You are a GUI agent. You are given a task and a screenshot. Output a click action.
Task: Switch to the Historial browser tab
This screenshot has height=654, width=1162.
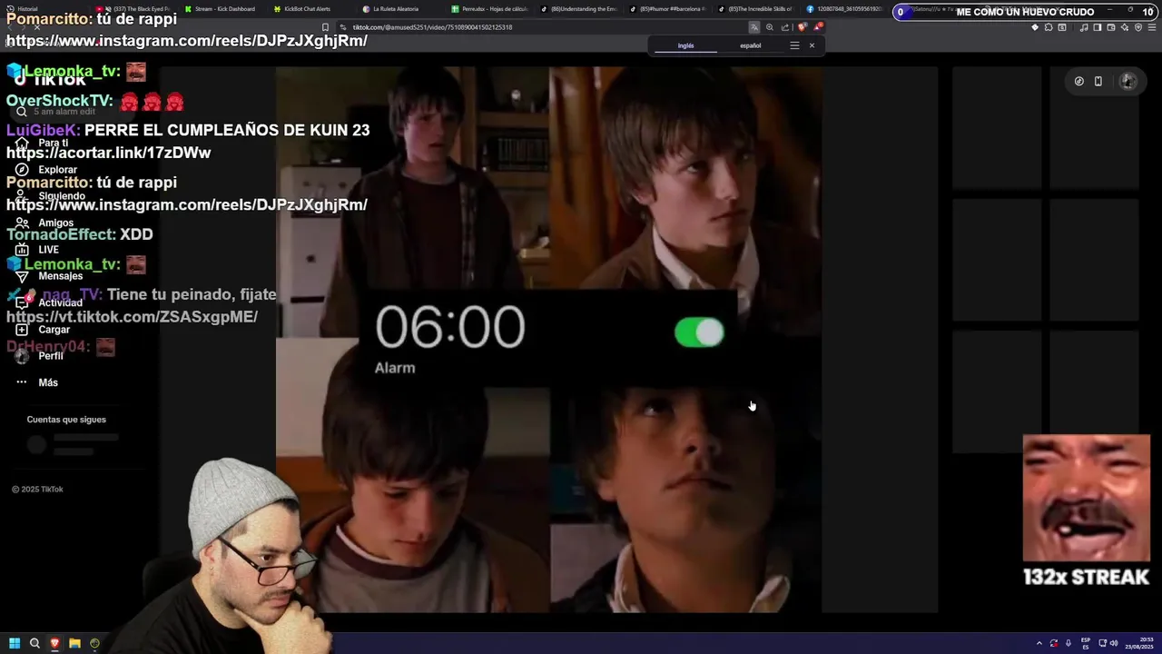point(45,9)
